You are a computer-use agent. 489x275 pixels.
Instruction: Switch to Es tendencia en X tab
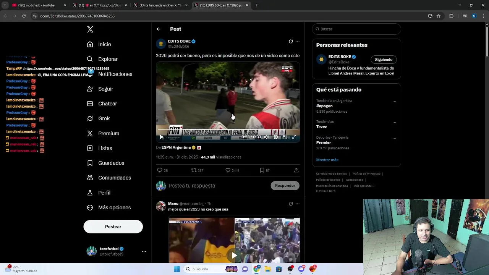point(160,5)
